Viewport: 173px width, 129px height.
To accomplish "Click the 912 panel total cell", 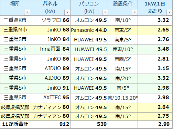I will pyautogui.click(x=50, y=125).
